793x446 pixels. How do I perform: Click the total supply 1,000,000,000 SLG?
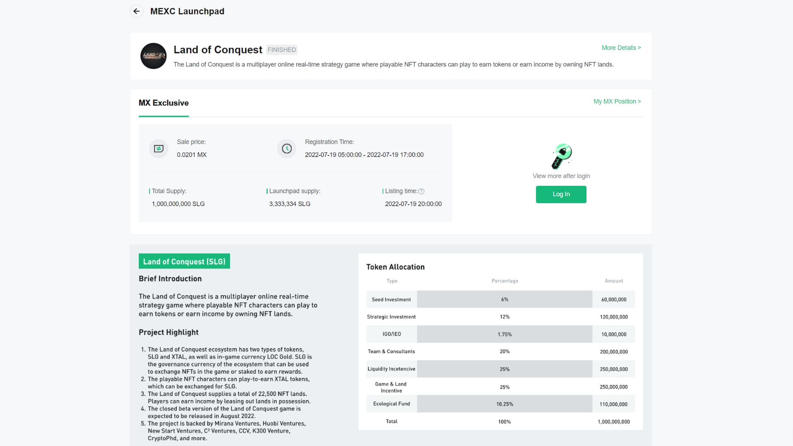pyautogui.click(x=178, y=204)
